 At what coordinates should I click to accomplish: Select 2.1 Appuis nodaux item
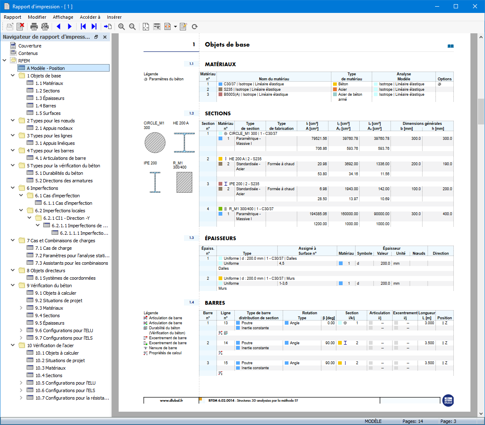[54, 128]
